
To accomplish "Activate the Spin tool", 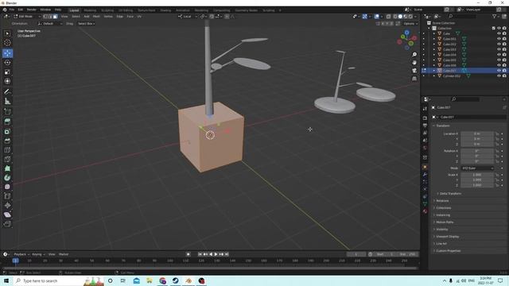I will tap(7, 178).
